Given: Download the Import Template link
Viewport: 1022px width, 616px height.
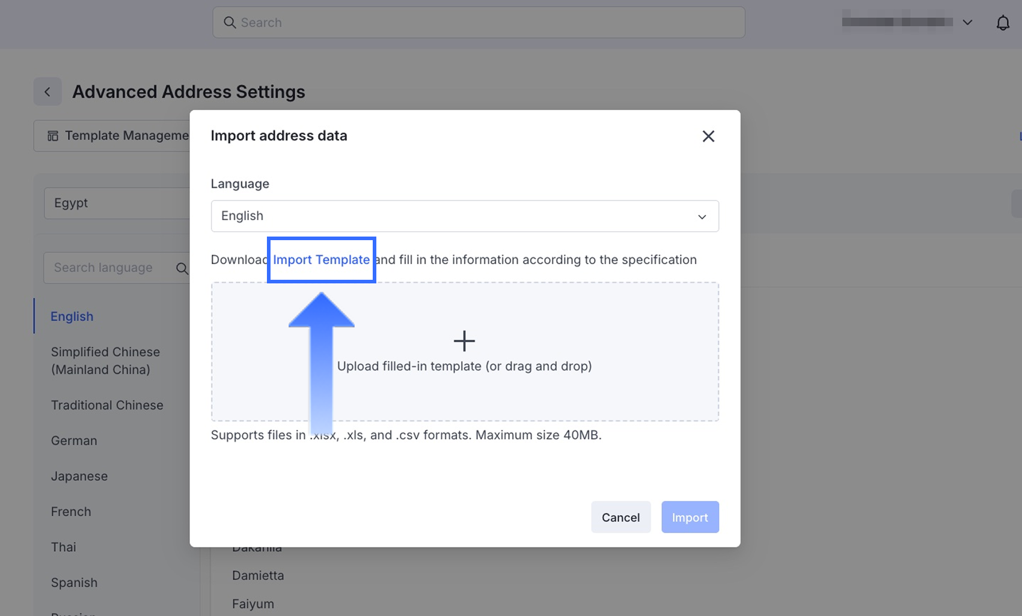Looking at the screenshot, I should pos(321,260).
